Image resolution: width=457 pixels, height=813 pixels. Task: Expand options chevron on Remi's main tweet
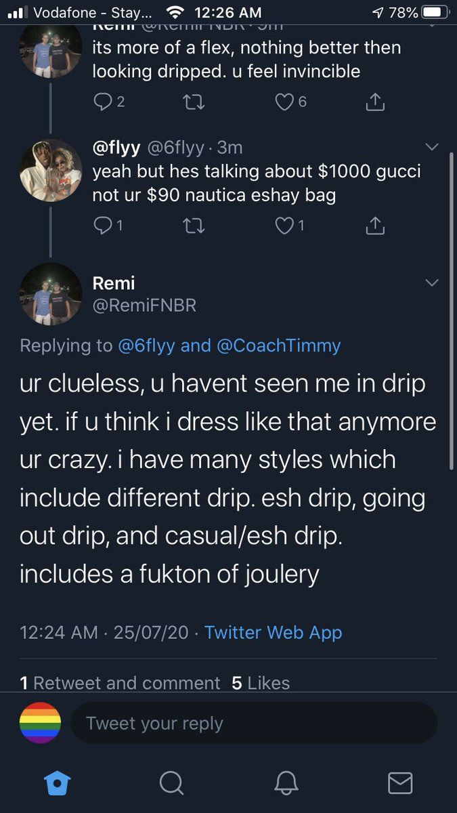point(431,282)
